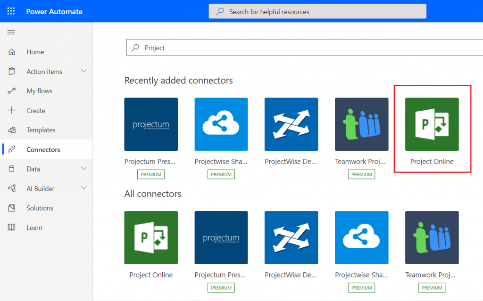Click PREMIUM badge under All connectors Projectwise Sha...

pyautogui.click(x=362, y=287)
